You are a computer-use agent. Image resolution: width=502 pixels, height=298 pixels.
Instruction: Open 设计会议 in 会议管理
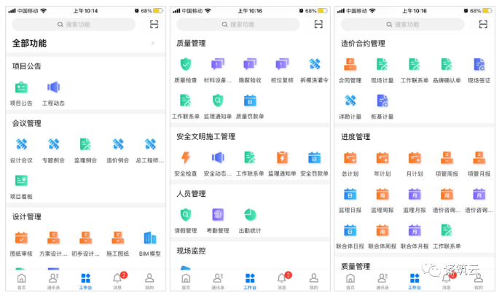(x=21, y=144)
